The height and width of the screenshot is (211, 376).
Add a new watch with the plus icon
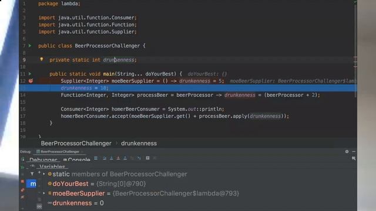[39, 172]
